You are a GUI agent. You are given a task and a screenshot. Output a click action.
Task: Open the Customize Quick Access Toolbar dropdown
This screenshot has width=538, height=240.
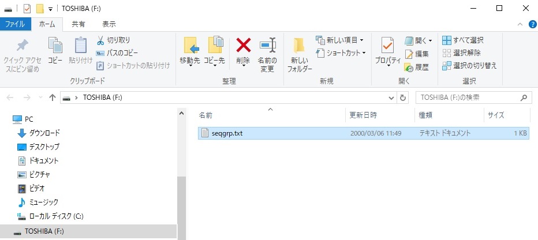50,9
